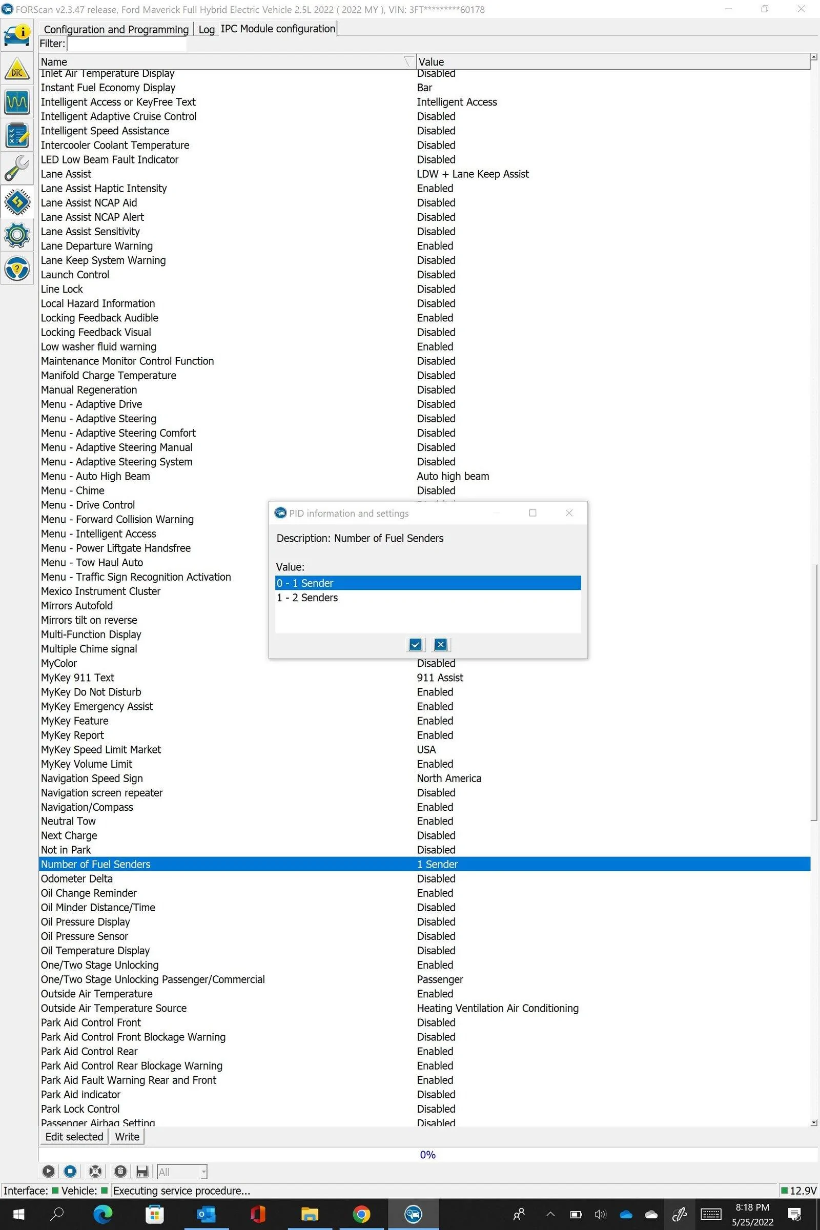Viewport: 820px width, 1230px height.
Task: Open the tests checklist section
Action: pos(17,135)
